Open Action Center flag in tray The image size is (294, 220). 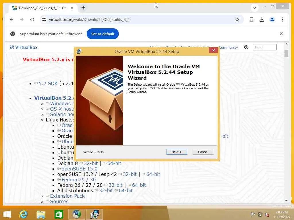(x=253, y=215)
